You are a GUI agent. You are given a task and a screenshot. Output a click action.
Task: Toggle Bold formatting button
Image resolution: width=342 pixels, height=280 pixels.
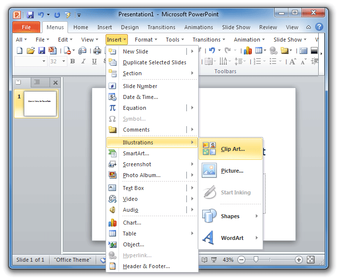click(x=72, y=61)
